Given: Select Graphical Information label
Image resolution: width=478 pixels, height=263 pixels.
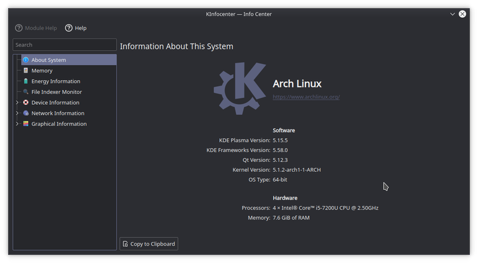Looking at the screenshot, I should pos(59,123).
